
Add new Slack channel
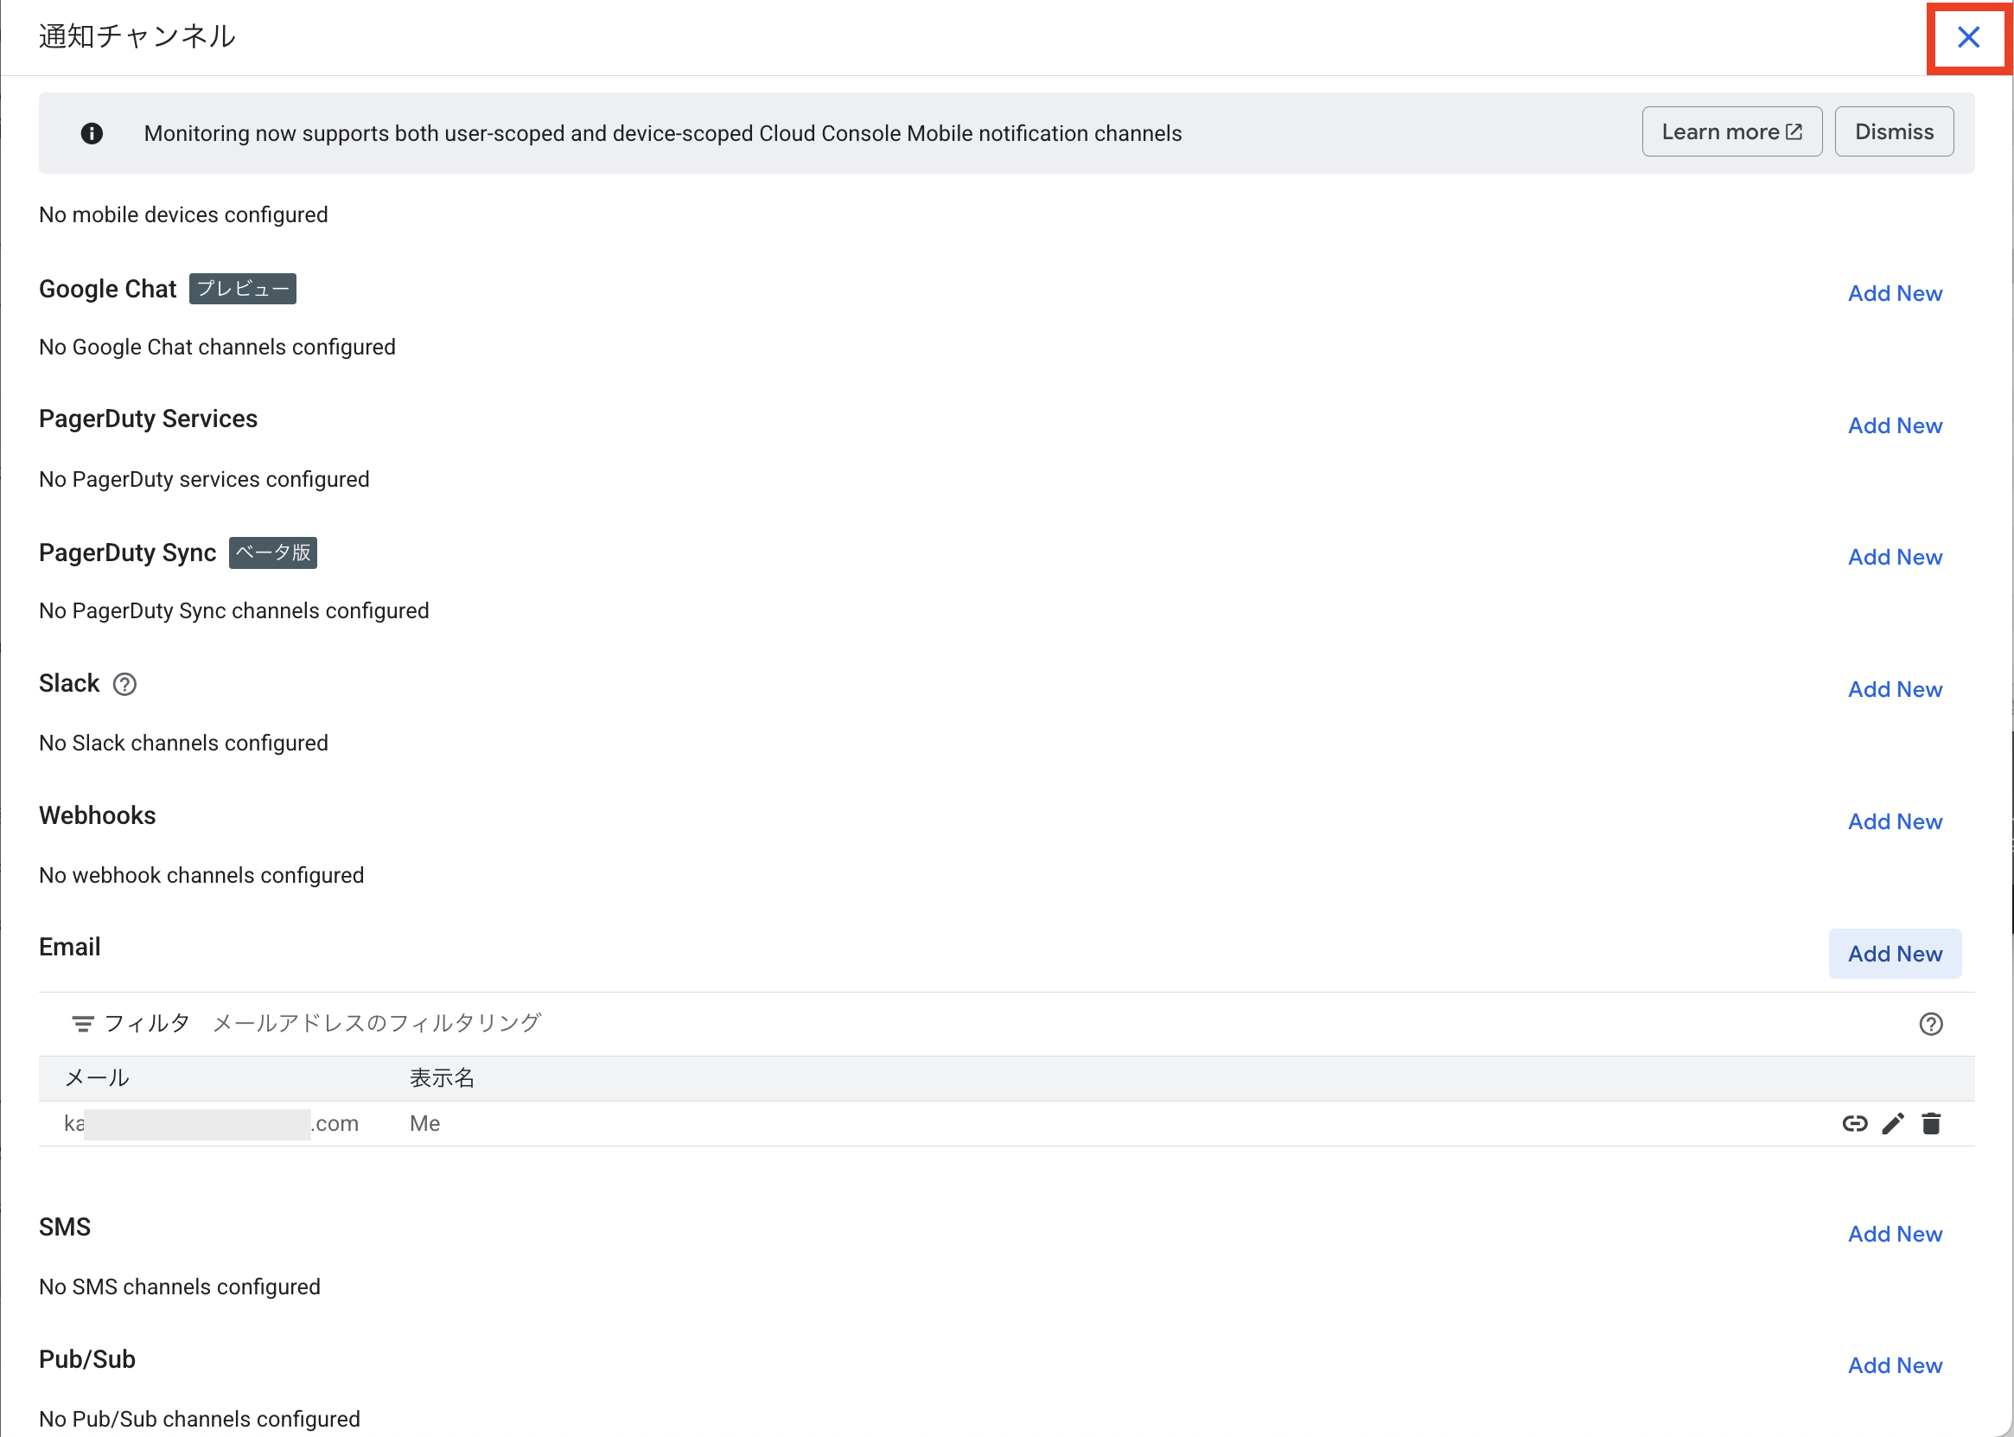tap(1895, 689)
